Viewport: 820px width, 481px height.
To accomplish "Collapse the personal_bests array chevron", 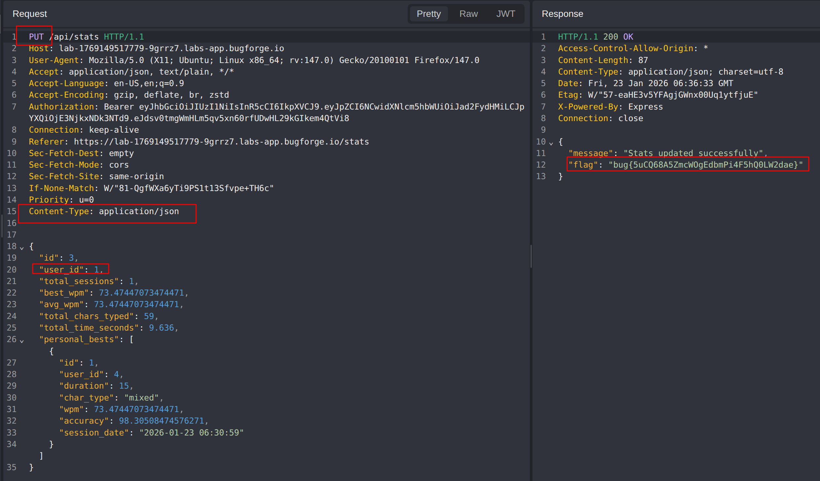I will pyautogui.click(x=22, y=341).
